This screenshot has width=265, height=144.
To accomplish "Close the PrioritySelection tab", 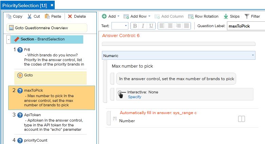I will coord(52,5).
